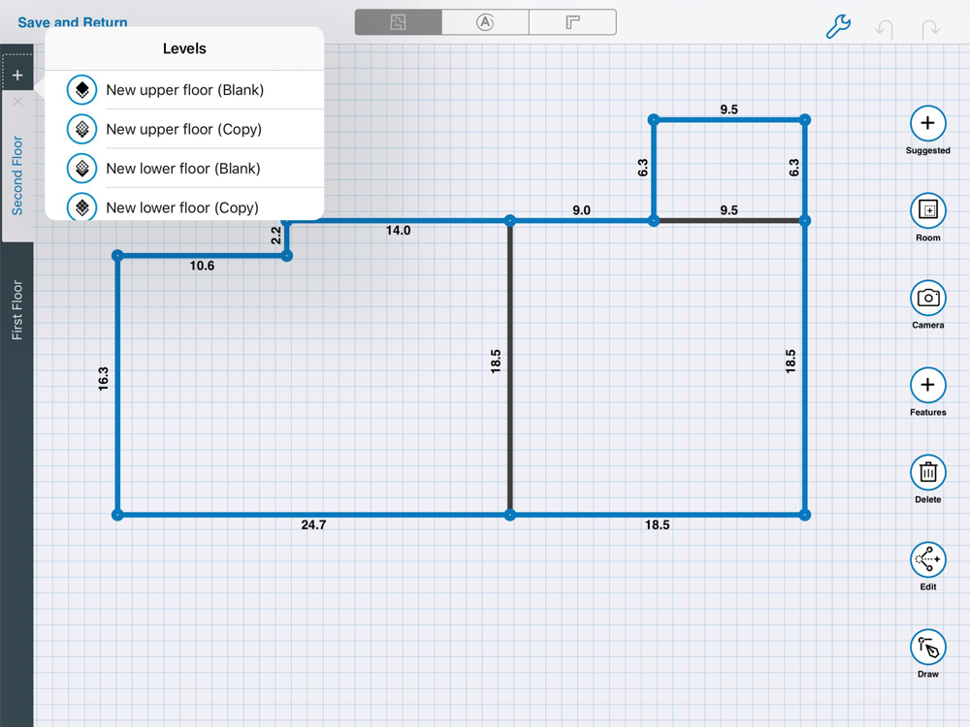Open the Camera tool
970x727 pixels.
click(927, 298)
